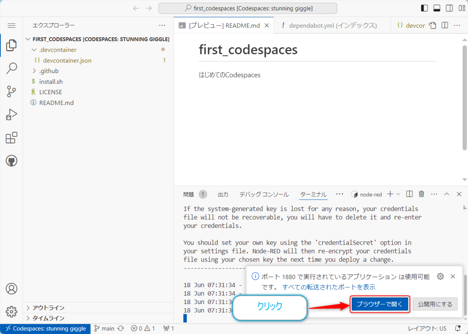Open the hamburger application menu
This screenshot has width=468, height=334.
point(11,25)
